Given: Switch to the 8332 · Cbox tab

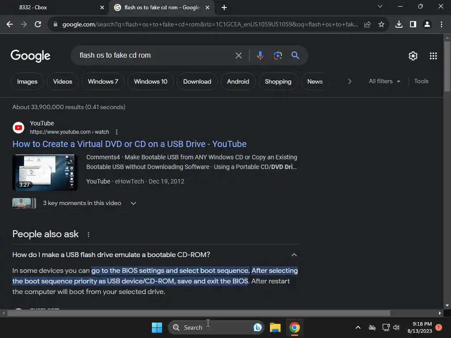Looking at the screenshot, I should point(54,7).
